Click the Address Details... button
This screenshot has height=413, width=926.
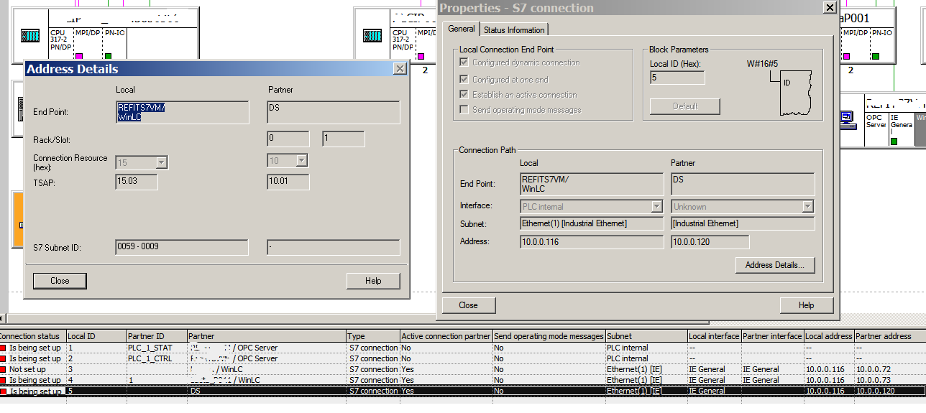(774, 265)
